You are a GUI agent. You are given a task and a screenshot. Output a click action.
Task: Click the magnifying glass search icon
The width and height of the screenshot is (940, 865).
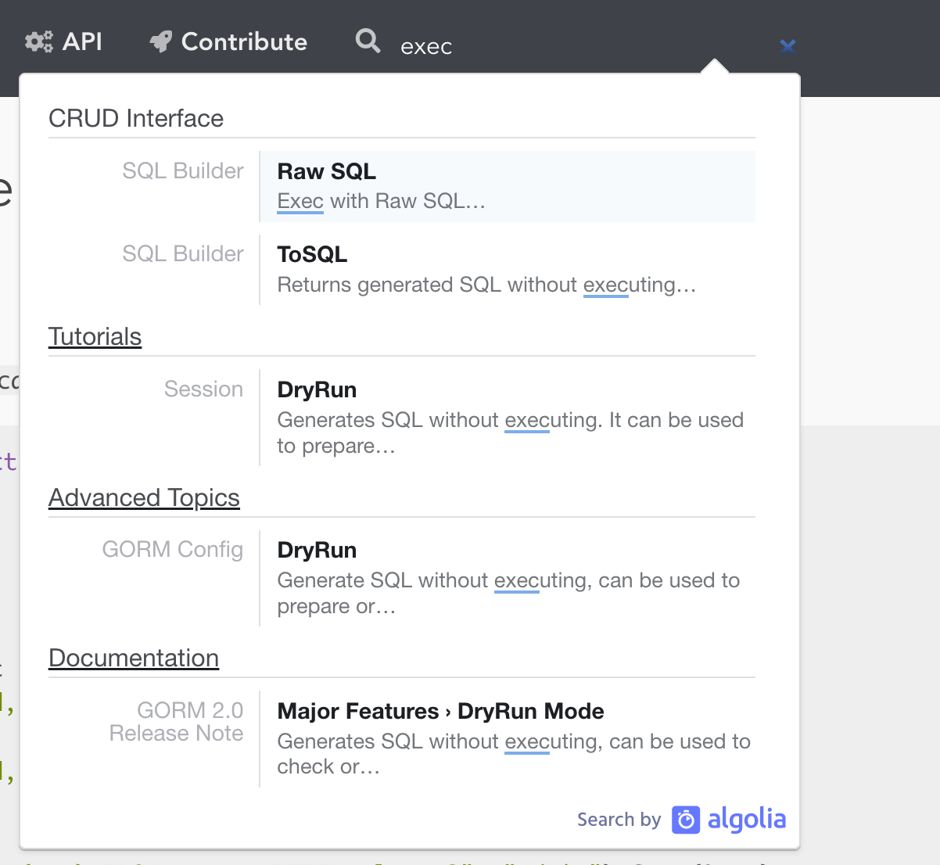point(367,41)
